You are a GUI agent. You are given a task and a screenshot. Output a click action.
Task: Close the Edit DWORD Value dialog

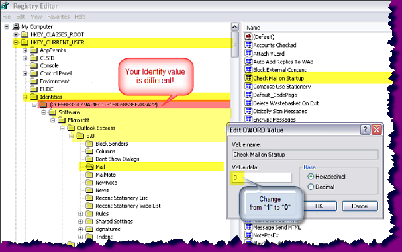pos(377,130)
